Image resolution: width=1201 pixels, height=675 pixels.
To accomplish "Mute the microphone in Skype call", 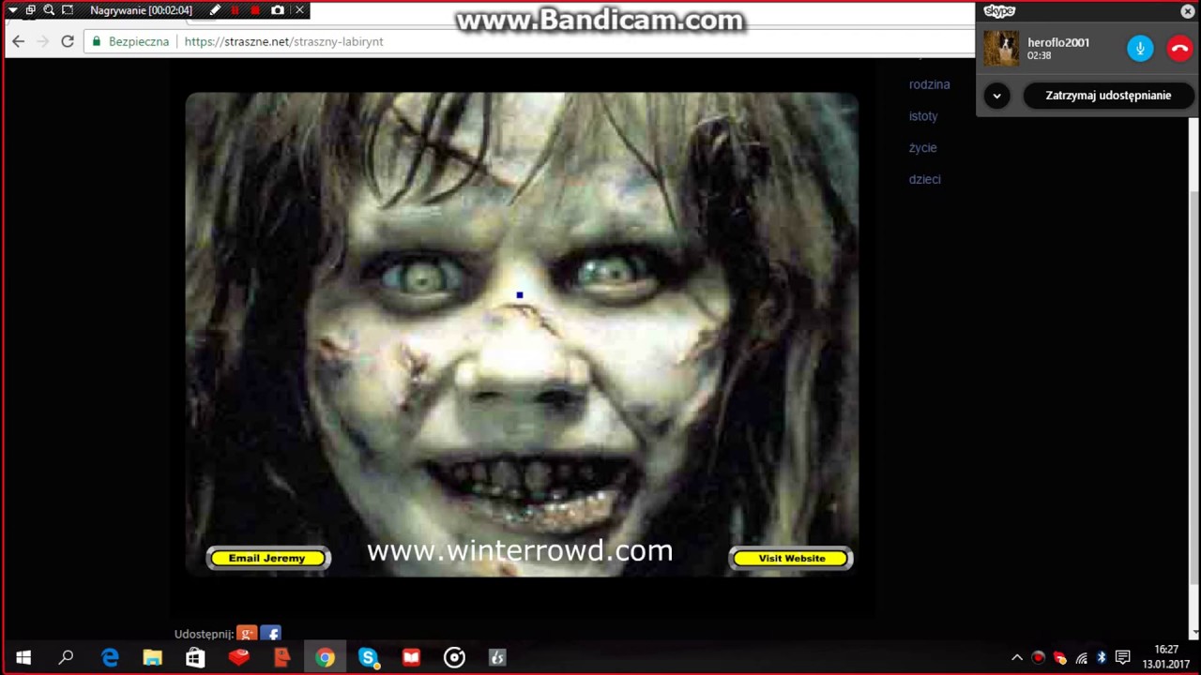I will point(1140,49).
